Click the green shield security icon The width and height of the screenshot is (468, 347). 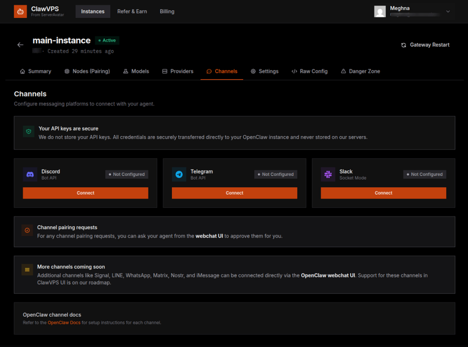(28, 132)
